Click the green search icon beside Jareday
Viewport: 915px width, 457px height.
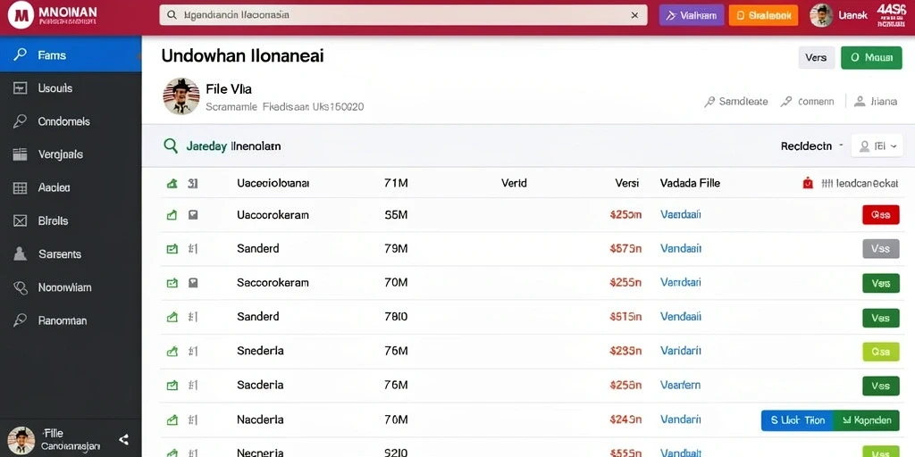pyautogui.click(x=171, y=145)
